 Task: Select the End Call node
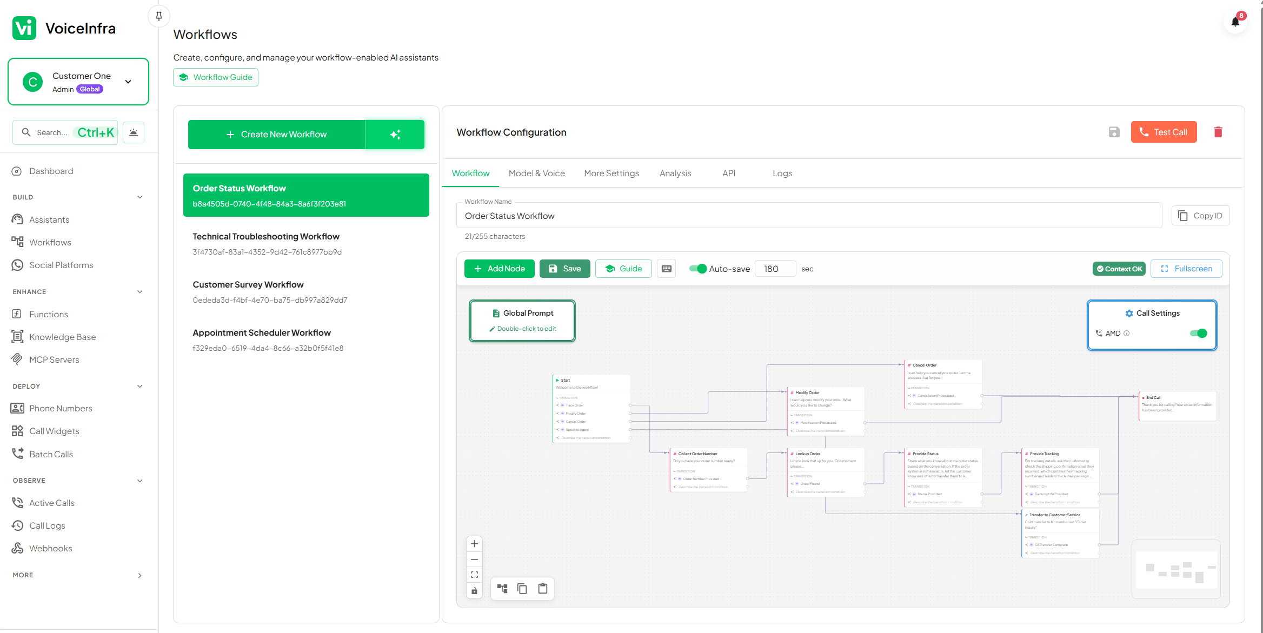[x=1178, y=405]
